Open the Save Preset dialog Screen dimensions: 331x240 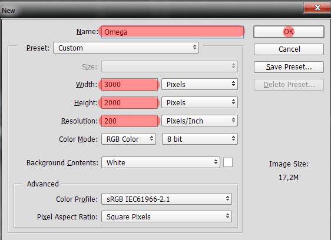[289, 67]
